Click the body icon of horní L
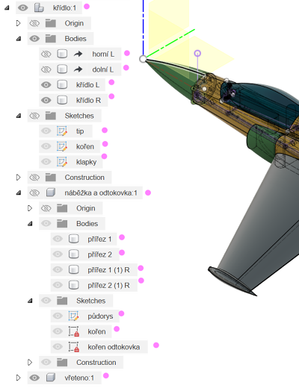This screenshot has width=299, height=391. [x=62, y=54]
